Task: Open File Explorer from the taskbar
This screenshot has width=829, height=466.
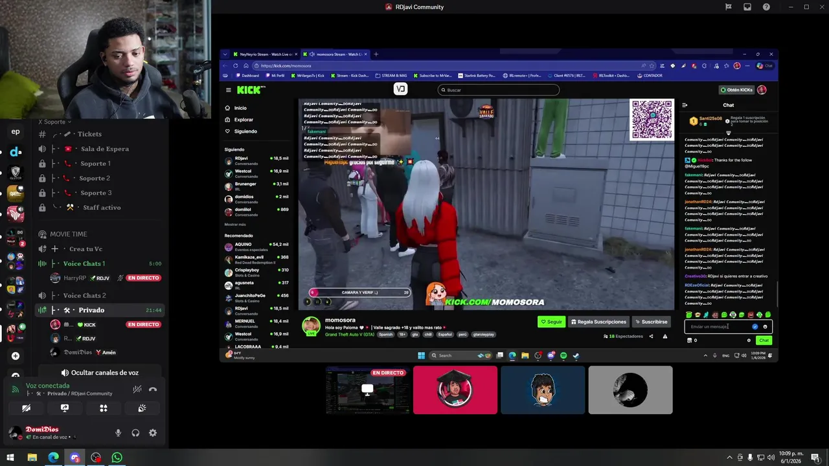Action: [x=32, y=458]
